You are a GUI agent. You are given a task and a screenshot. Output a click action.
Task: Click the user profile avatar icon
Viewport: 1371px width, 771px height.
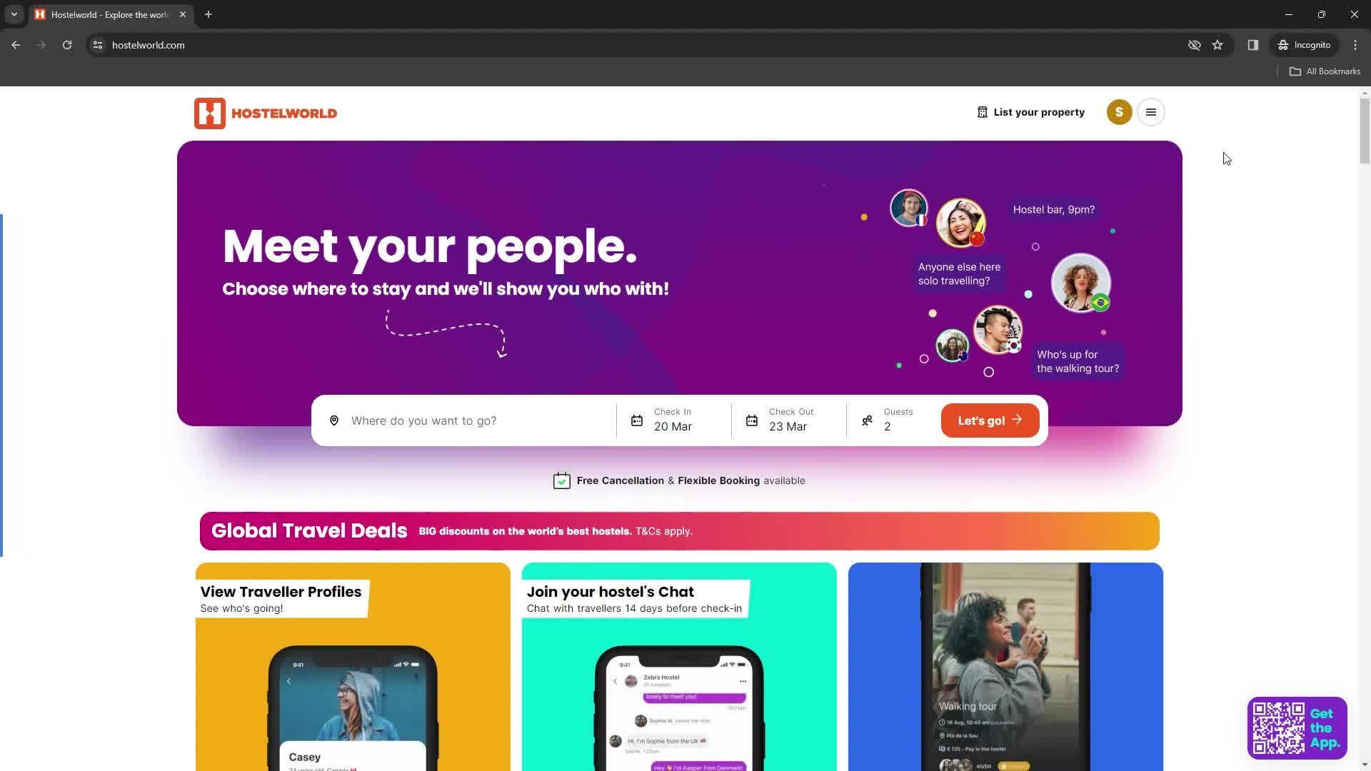click(x=1120, y=111)
